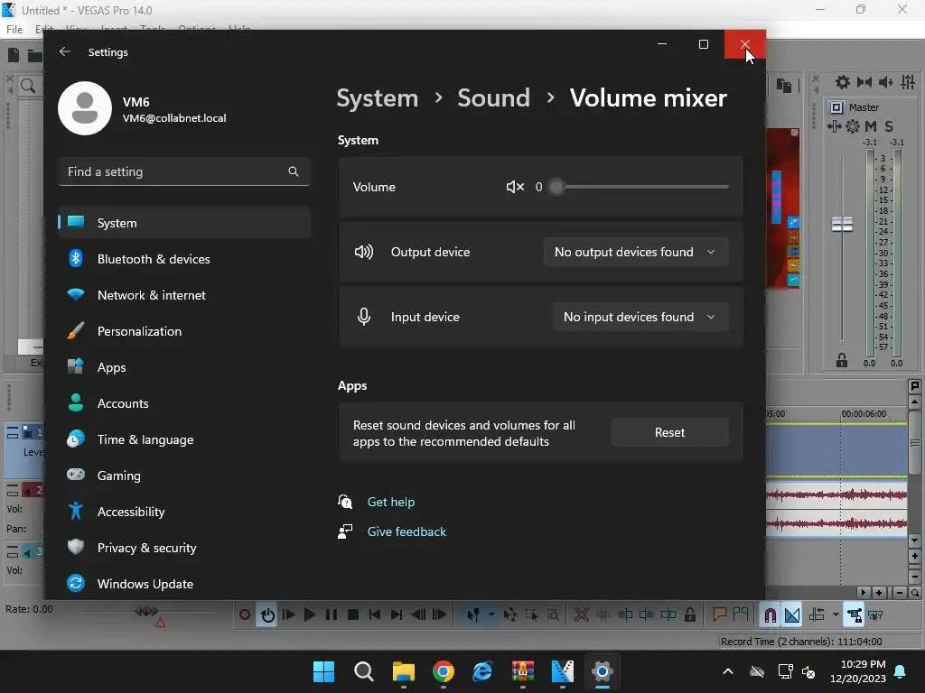Select the Normal Edit tool in VEGAS

pos(473,614)
